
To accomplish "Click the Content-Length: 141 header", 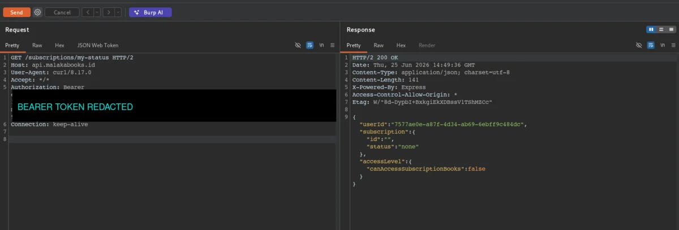I will point(385,80).
